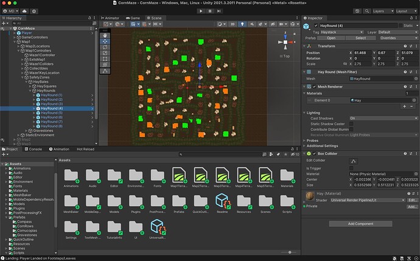Click the Add Component button
The width and height of the screenshot is (420, 261).
360,224
